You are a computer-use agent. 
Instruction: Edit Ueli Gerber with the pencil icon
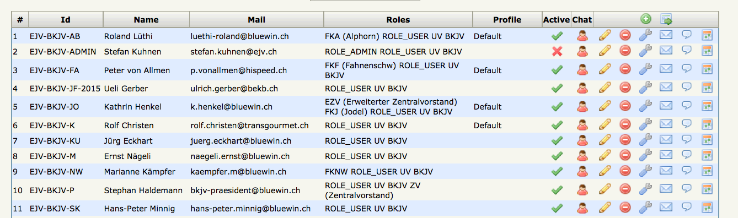click(605, 88)
